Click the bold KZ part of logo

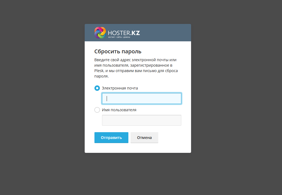[136, 33]
